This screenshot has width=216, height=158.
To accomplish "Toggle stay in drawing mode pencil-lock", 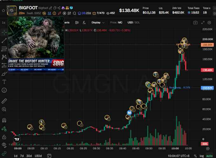I will click(x=4, y=129).
